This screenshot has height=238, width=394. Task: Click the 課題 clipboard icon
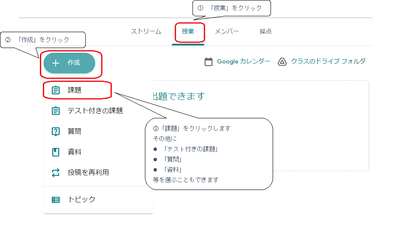click(56, 90)
